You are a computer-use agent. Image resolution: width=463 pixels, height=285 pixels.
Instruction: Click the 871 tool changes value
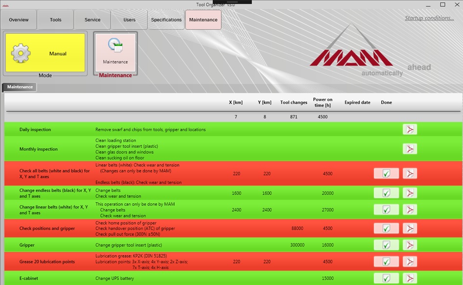[x=294, y=117]
